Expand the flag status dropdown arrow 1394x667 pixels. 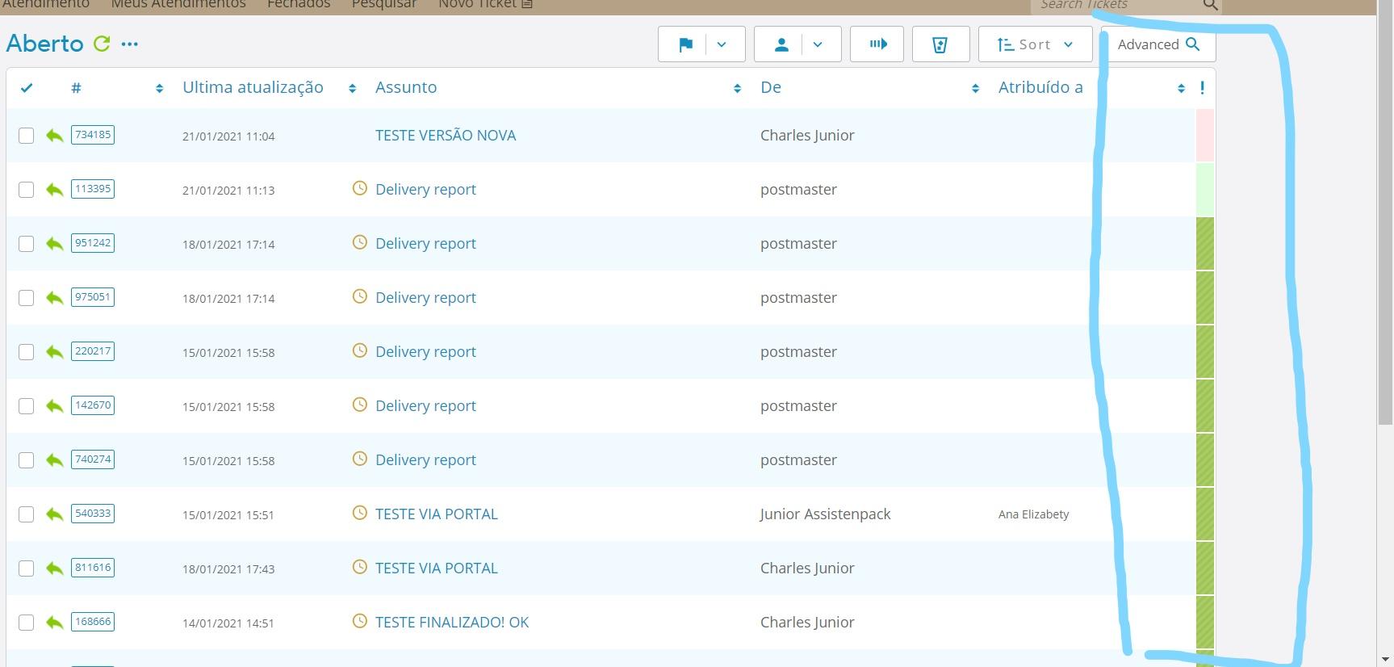722,44
